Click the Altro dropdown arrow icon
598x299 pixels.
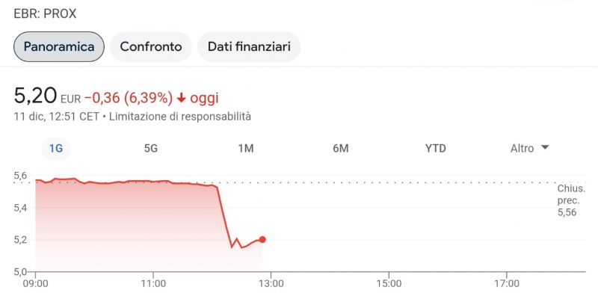point(545,147)
